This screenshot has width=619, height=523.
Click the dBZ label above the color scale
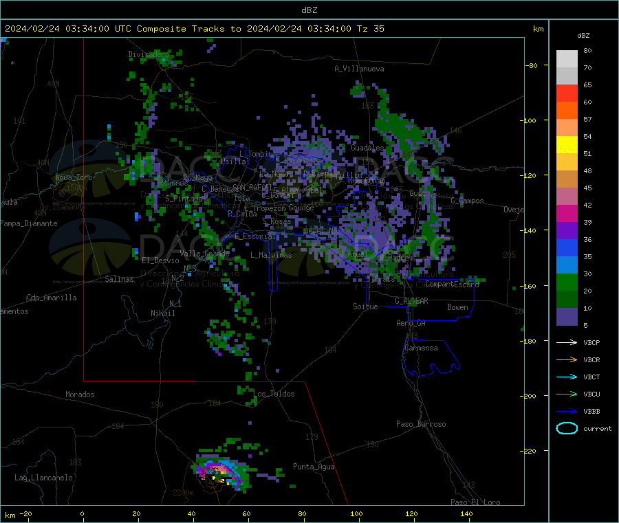coord(583,36)
